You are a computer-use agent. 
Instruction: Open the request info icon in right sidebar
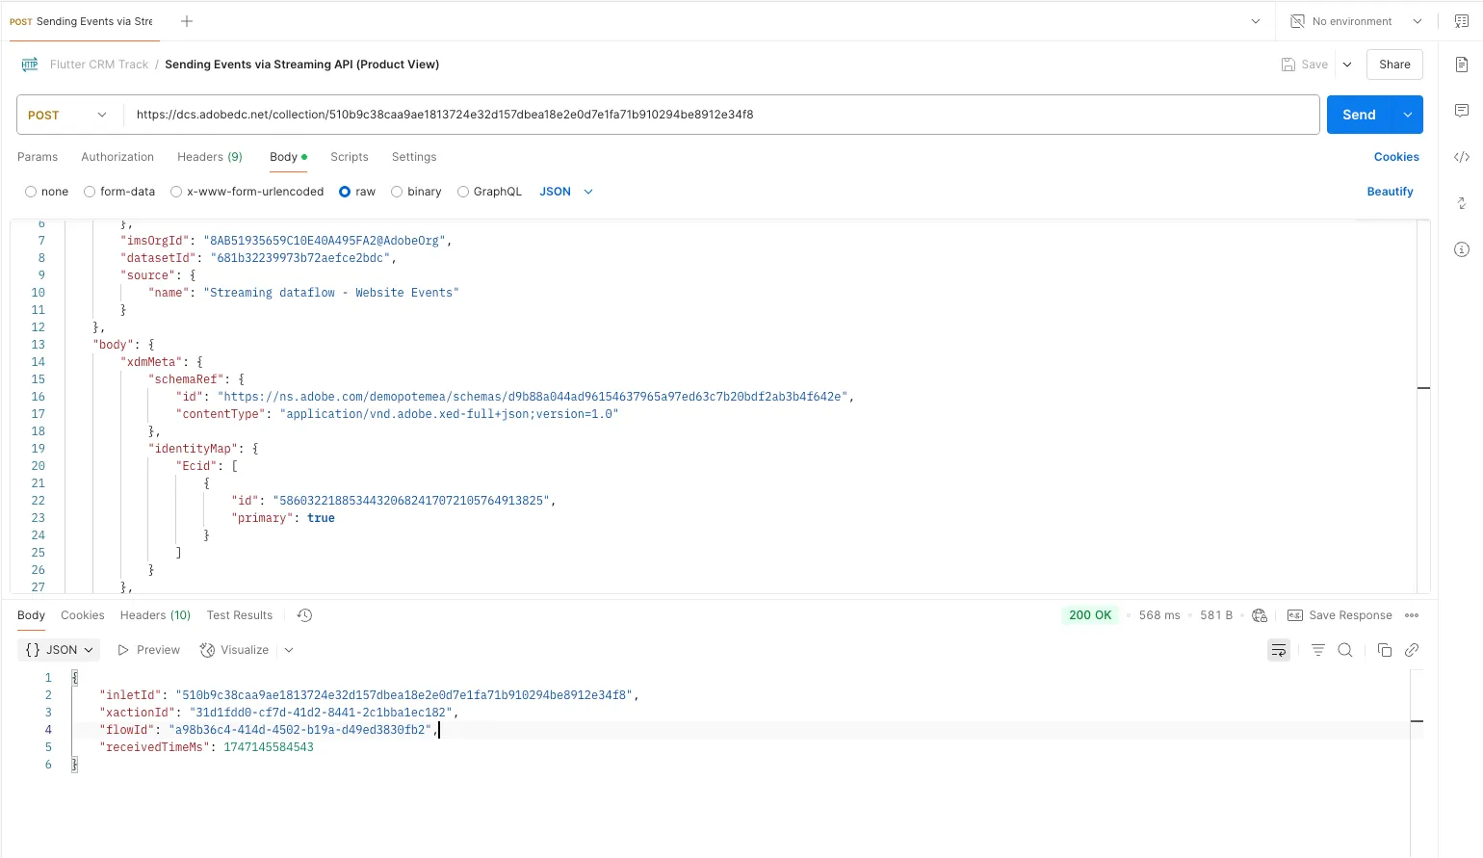point(1461,249)
